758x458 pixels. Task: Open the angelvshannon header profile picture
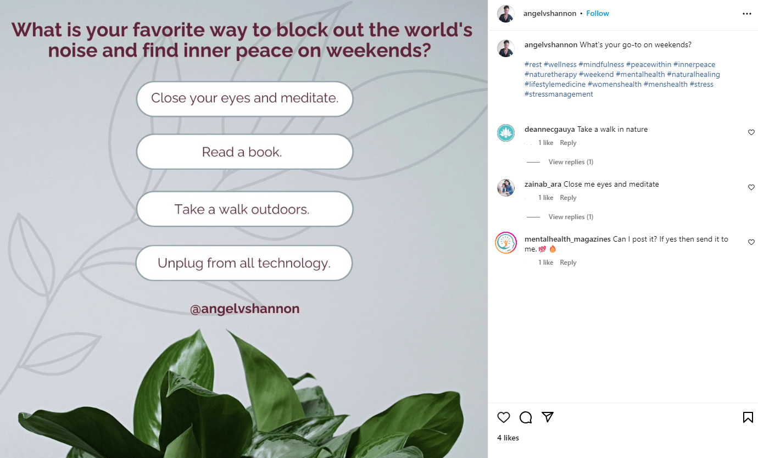pos(505,14)
